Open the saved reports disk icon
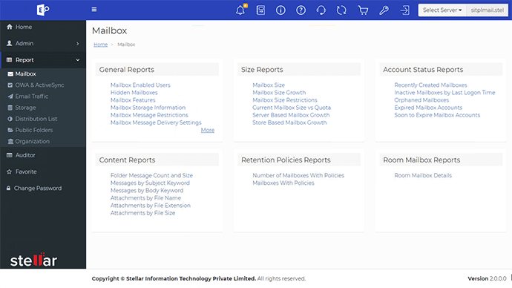Image resolution: width=512 pixels, height=288 pixels. point(260,10)
